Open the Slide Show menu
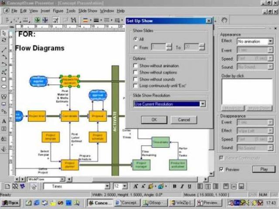The image size is (279, 209). (x=88, y=11)
